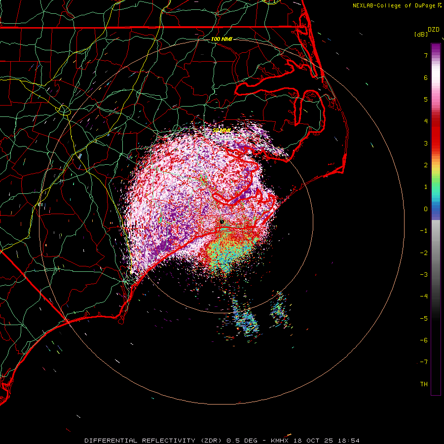
Task: Click the -6 dB scale label
Action: click(424, 340)
